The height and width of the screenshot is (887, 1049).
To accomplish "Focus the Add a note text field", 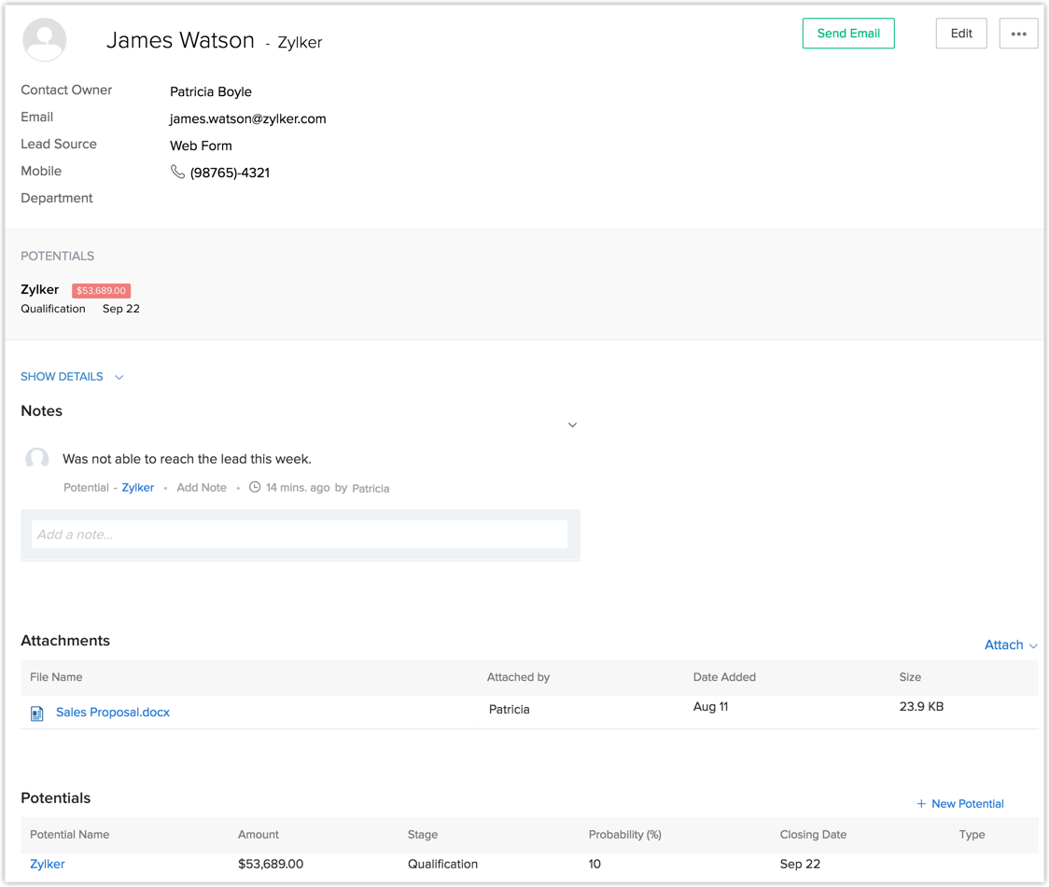I will coord(300,534).
